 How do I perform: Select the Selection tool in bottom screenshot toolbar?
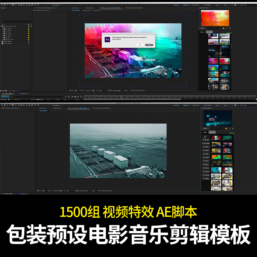coord(2,105)
